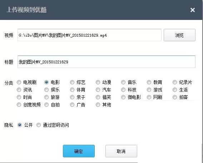The height and width of the screenshot is (163, 203).
Task: Select the 搞笑 category radio button
Action: click(x=98, y=97)
